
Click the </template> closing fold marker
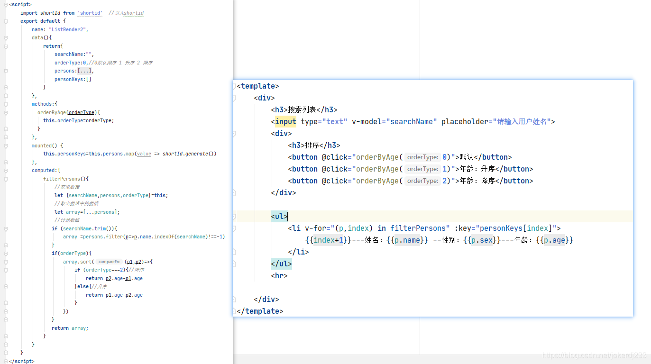click(234, 311)
